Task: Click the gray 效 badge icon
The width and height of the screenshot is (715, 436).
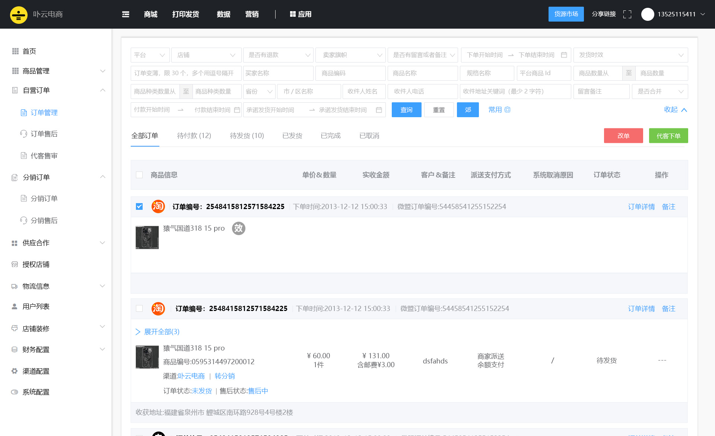Action: point(239,228)
